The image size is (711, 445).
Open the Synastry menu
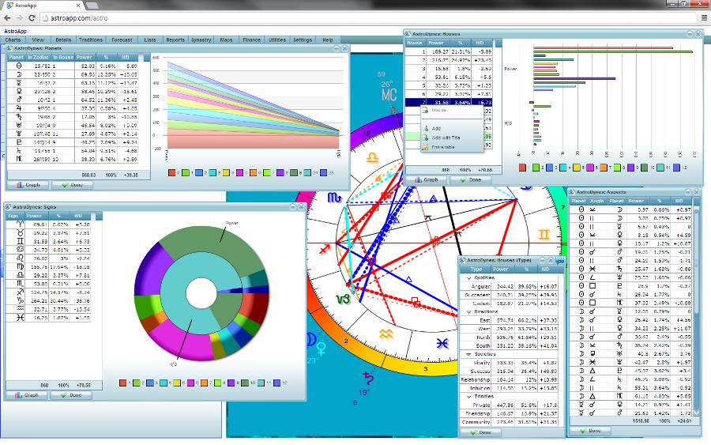201,40
